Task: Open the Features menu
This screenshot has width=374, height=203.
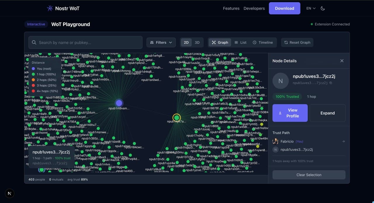Action: pyautogui.click(x=231, y=8)
